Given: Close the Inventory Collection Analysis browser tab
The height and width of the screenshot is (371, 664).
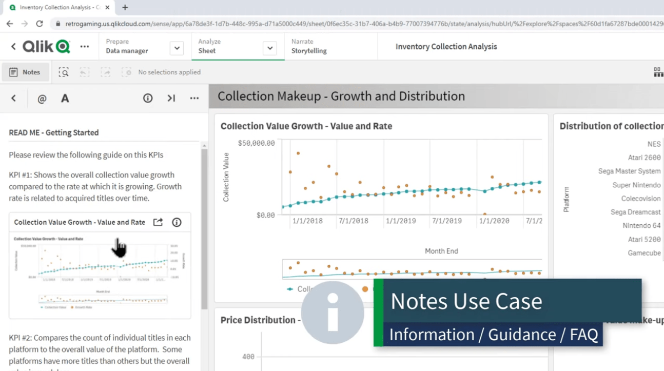Looking at the screenshot, I should pyautogui.click(x=107, y=8).
